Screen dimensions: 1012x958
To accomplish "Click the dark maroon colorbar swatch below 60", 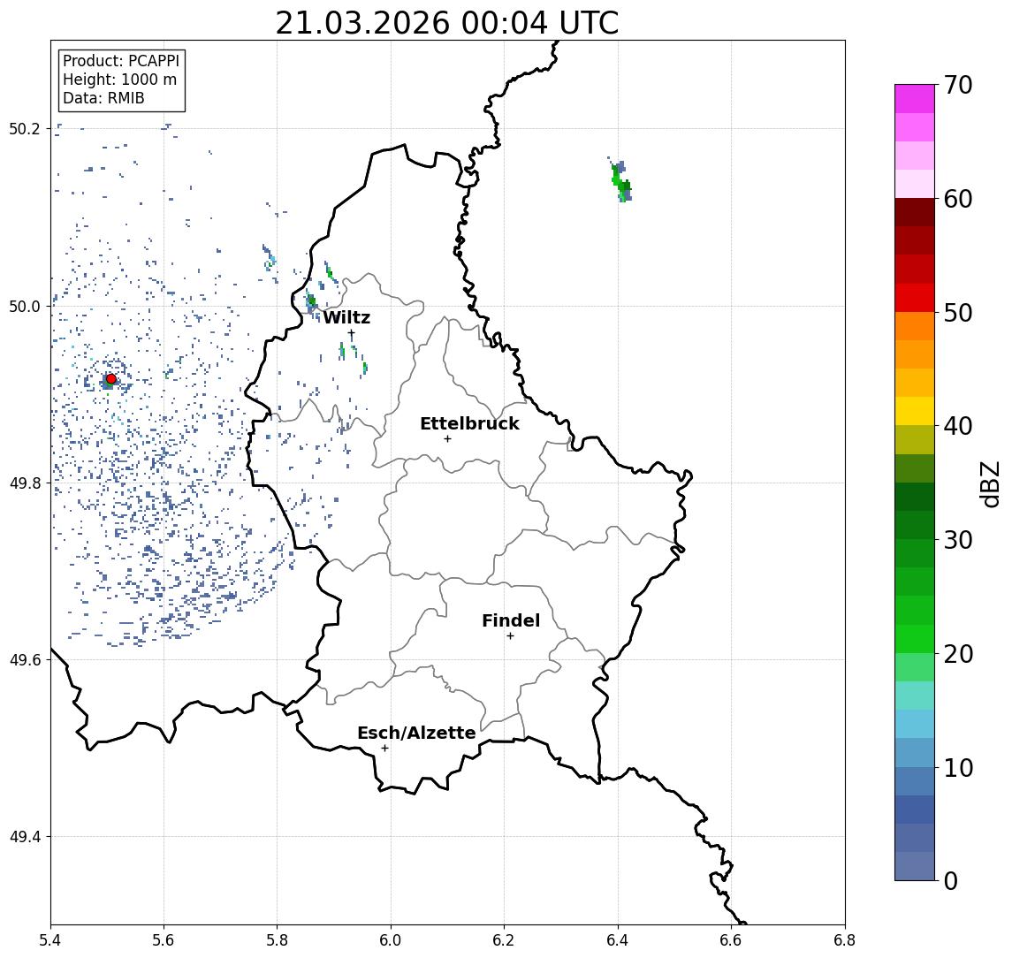I will coord(915,212).
